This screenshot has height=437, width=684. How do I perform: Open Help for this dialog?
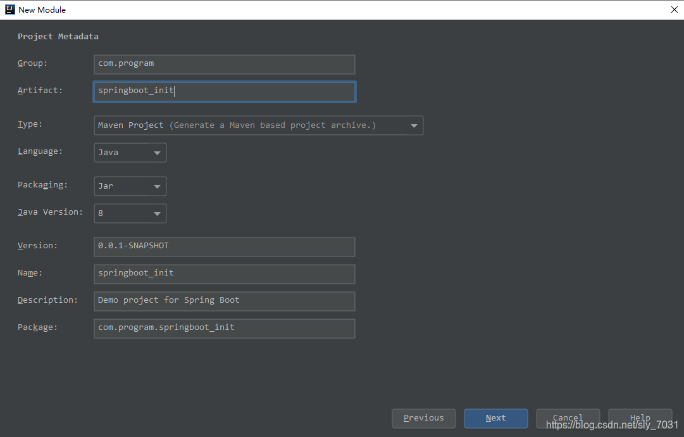click(x=640, y=418)
